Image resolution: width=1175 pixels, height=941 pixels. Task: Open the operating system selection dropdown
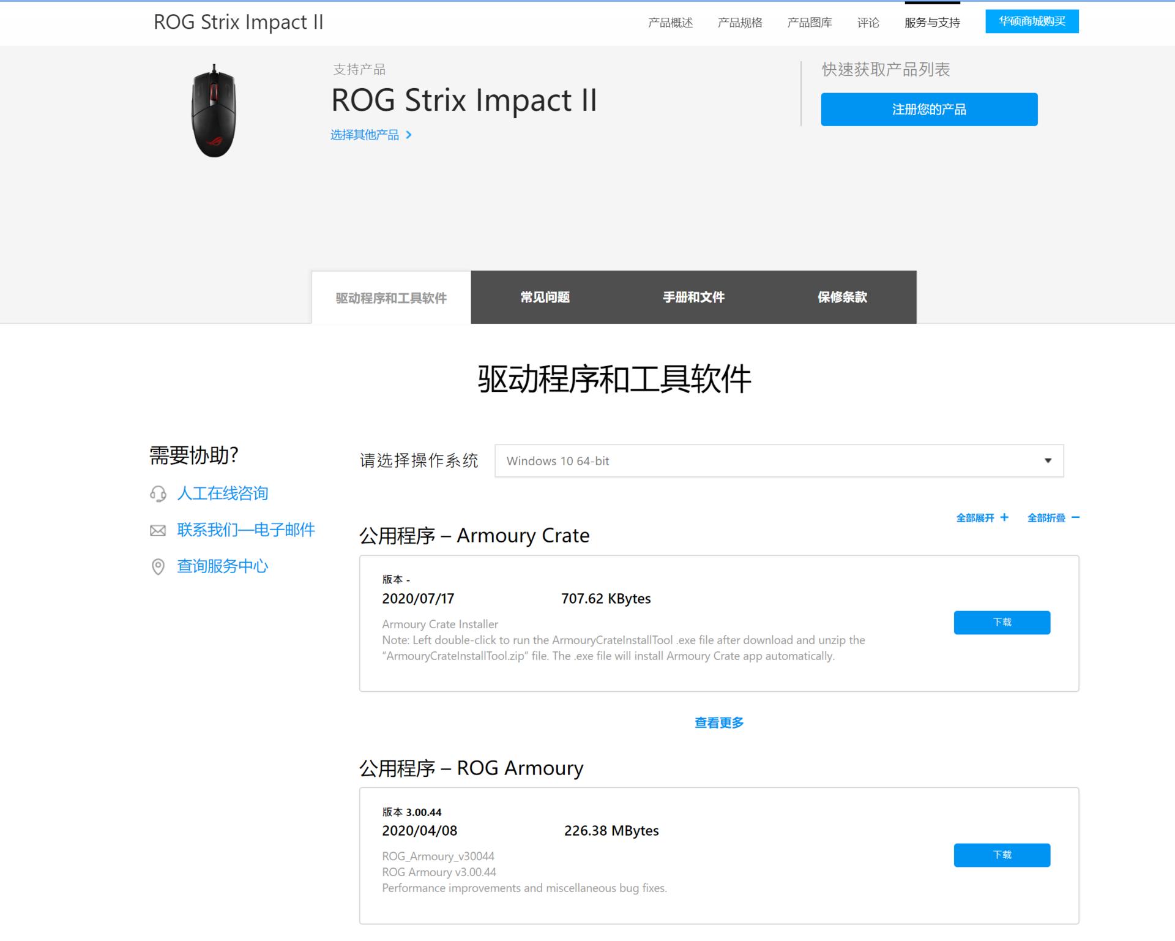(x=777, y=460)
